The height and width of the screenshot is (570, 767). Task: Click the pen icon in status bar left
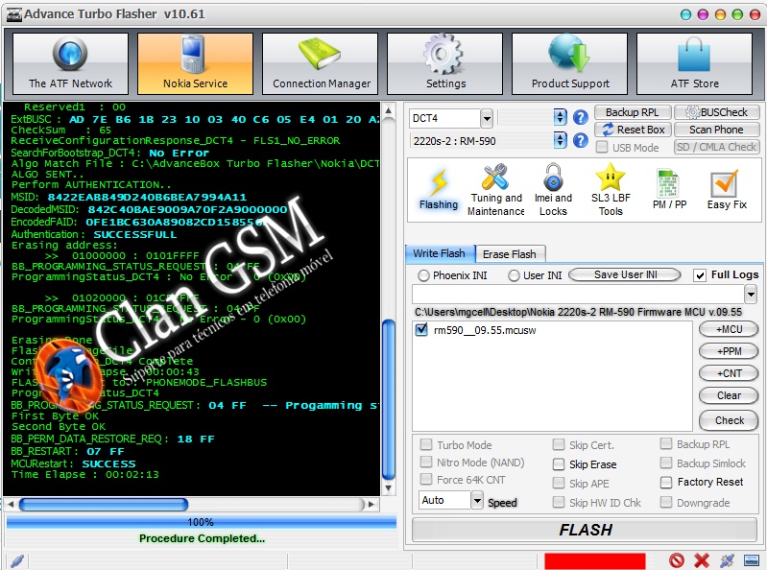click(17, 560)
